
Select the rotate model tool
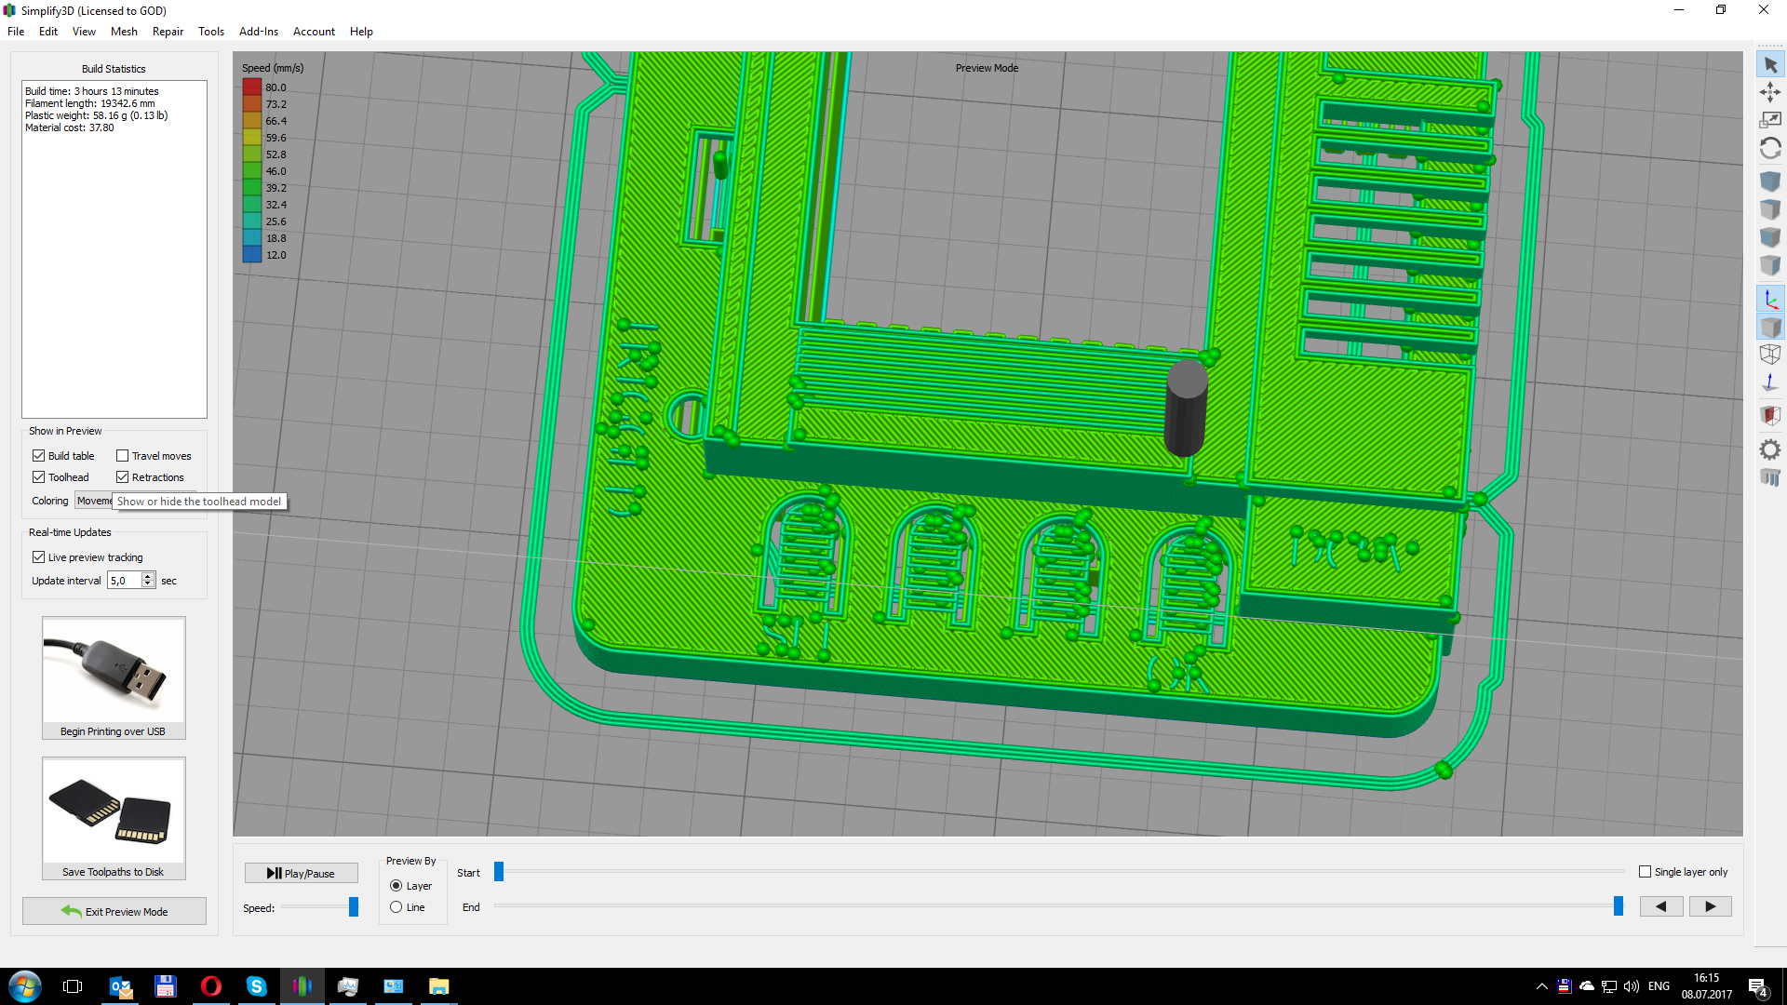[1770, 149]
